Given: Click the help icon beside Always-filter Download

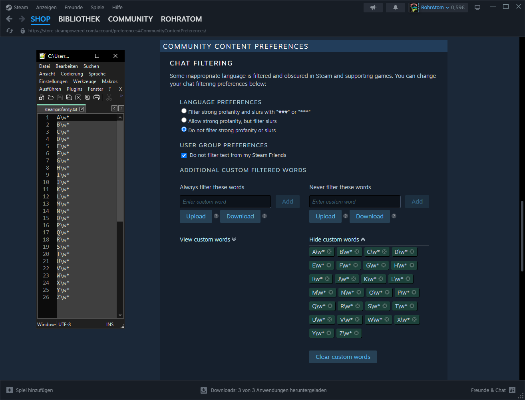Looking at the screenshot, I should pos(264,216).
